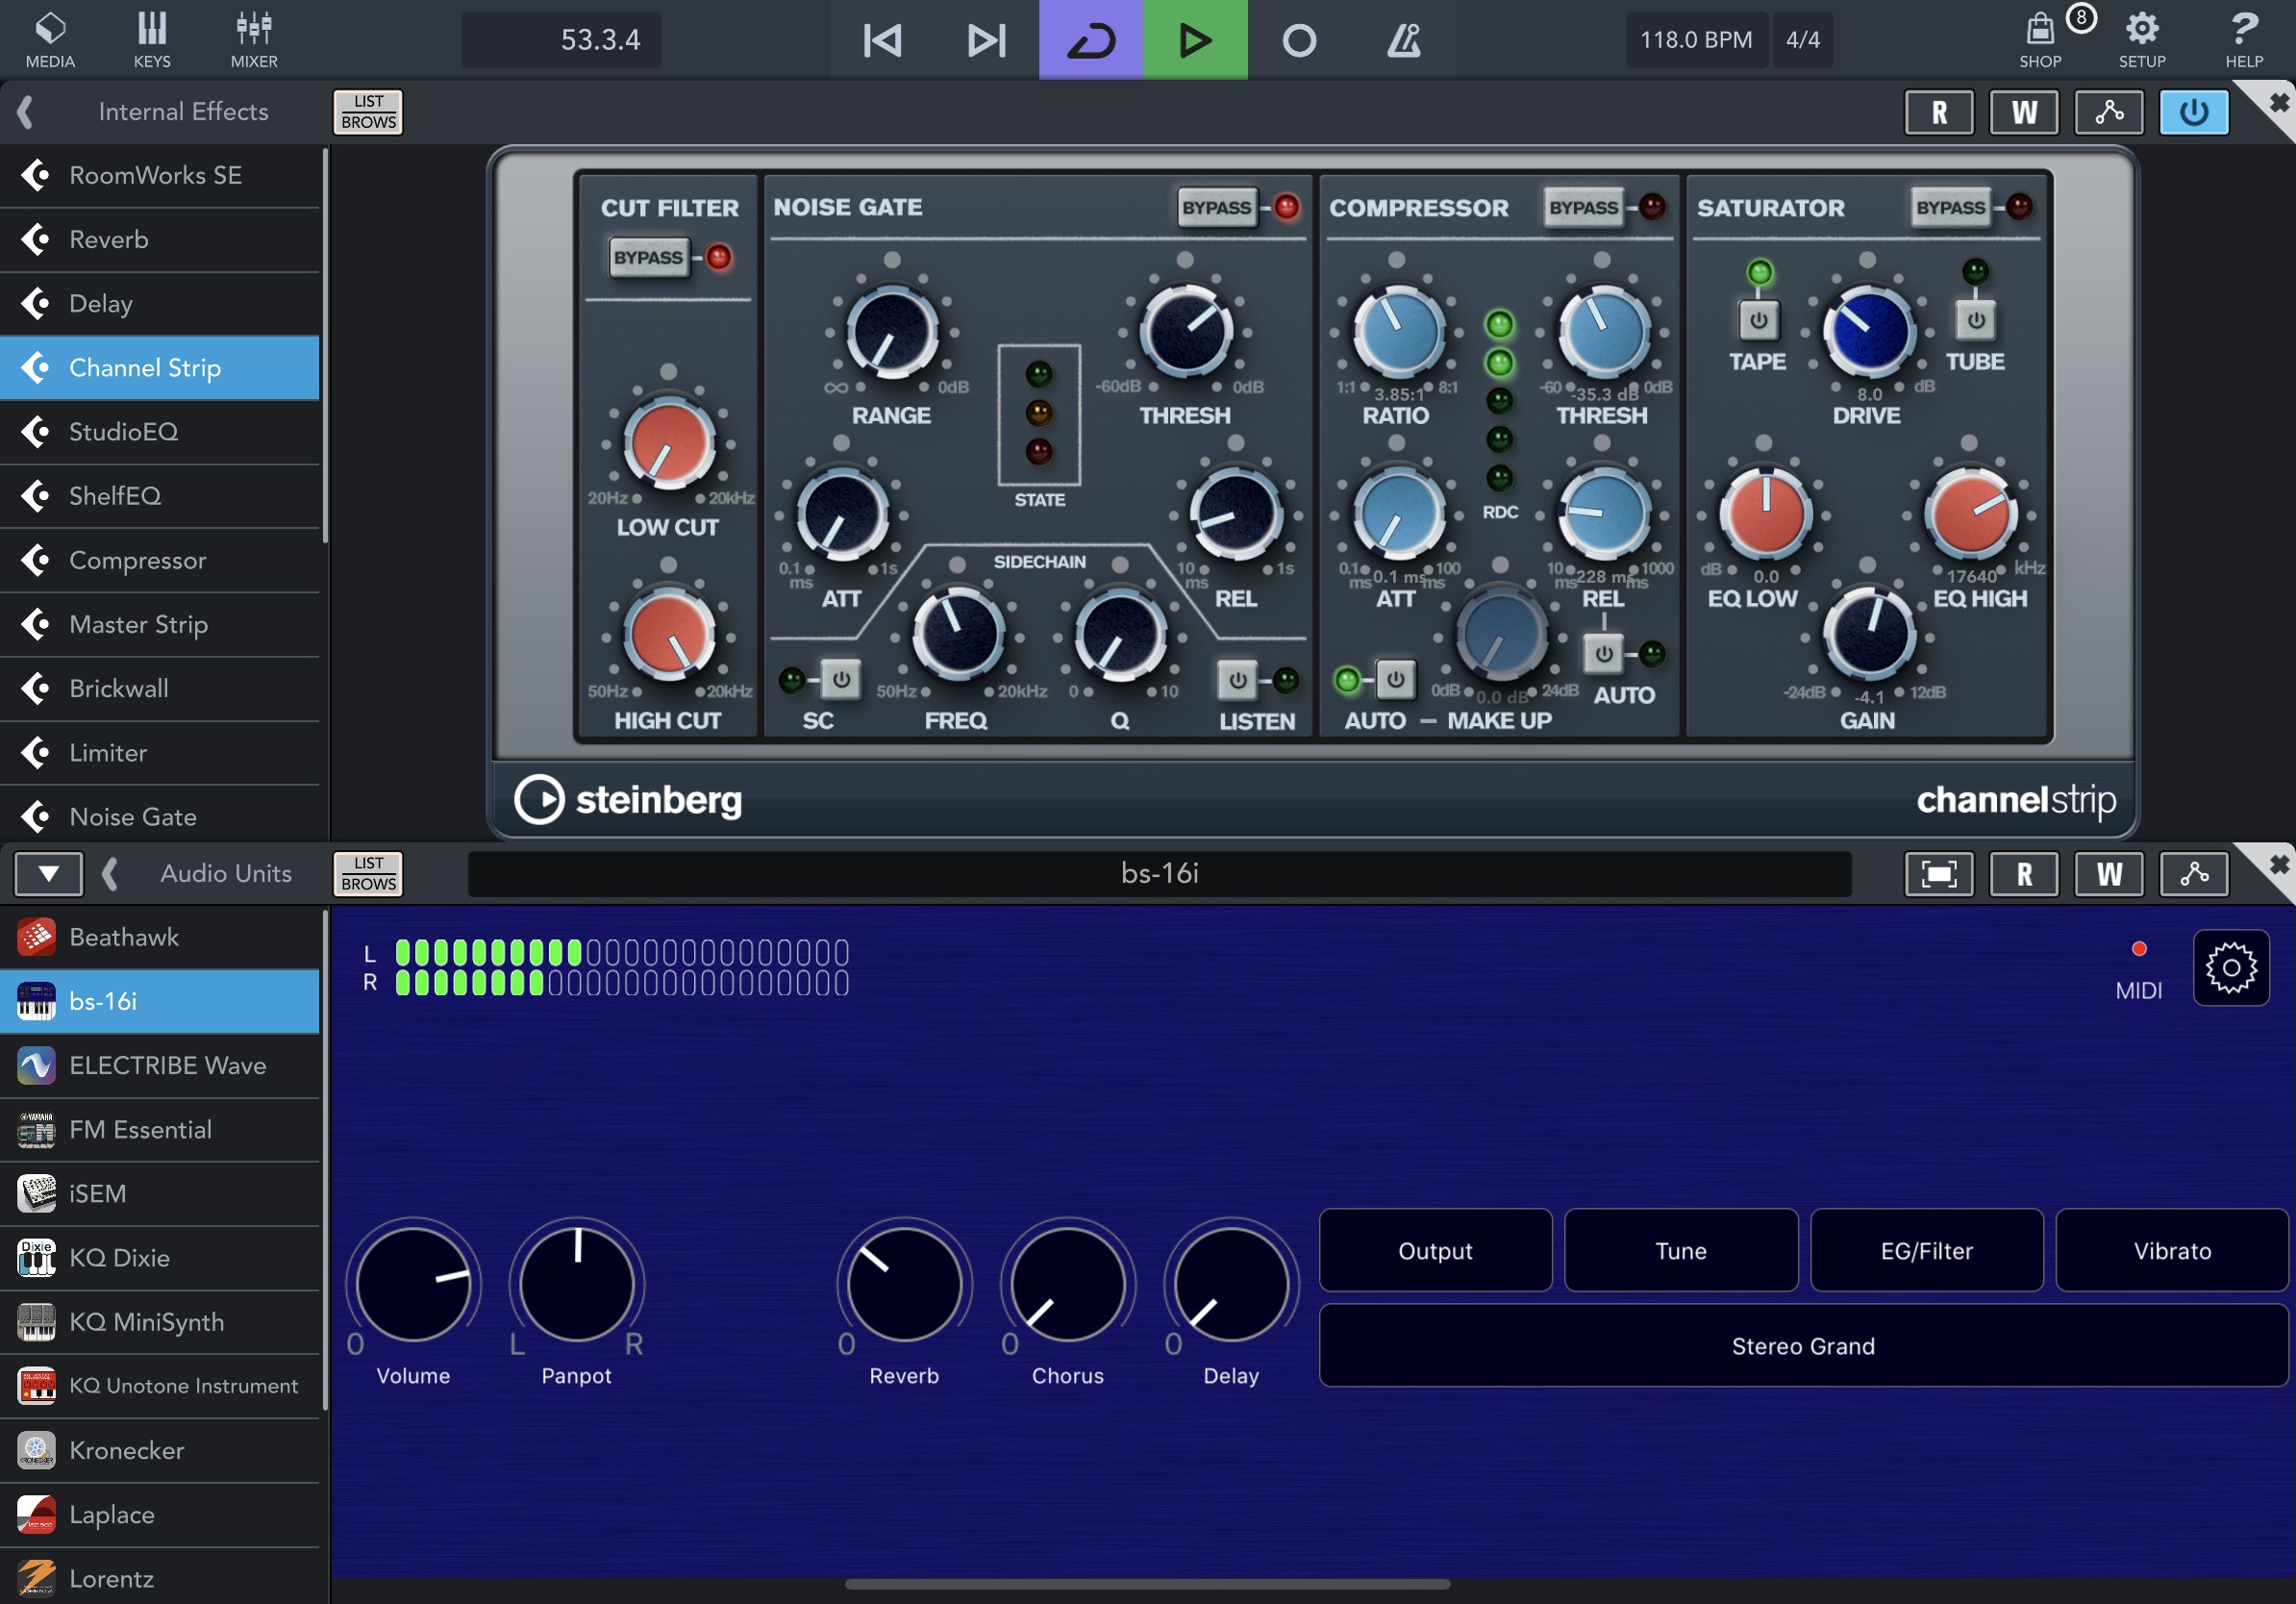Toggle compressor Auto release switch
This screenshot has height=1604, width=2296.
[1603, 654]
